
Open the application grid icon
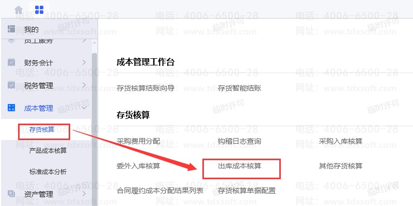[39, 10]
